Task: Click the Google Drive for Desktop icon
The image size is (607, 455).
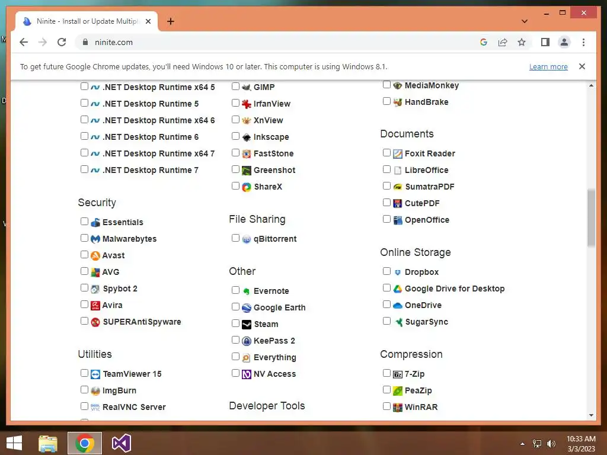Action: pyautogui.click(x=398, y=289)
